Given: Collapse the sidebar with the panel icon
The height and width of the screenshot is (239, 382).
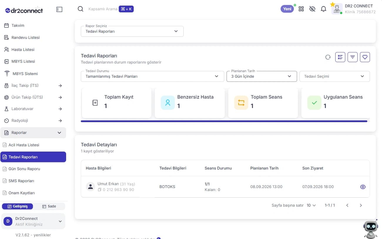Looking at the screenshot, I should click(59, 9).
